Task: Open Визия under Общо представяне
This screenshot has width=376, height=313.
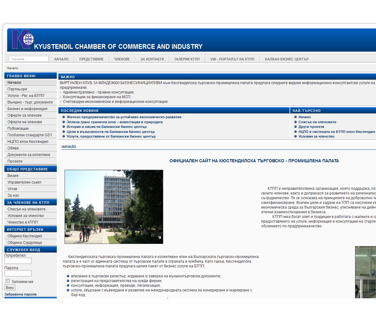Action: [x=31, y=176]
